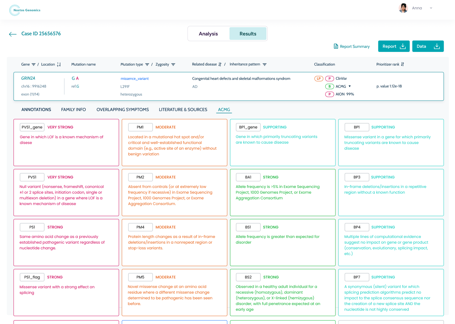
Task: Click the Nostos Genomics logo
Action: [x=25, y=10]
